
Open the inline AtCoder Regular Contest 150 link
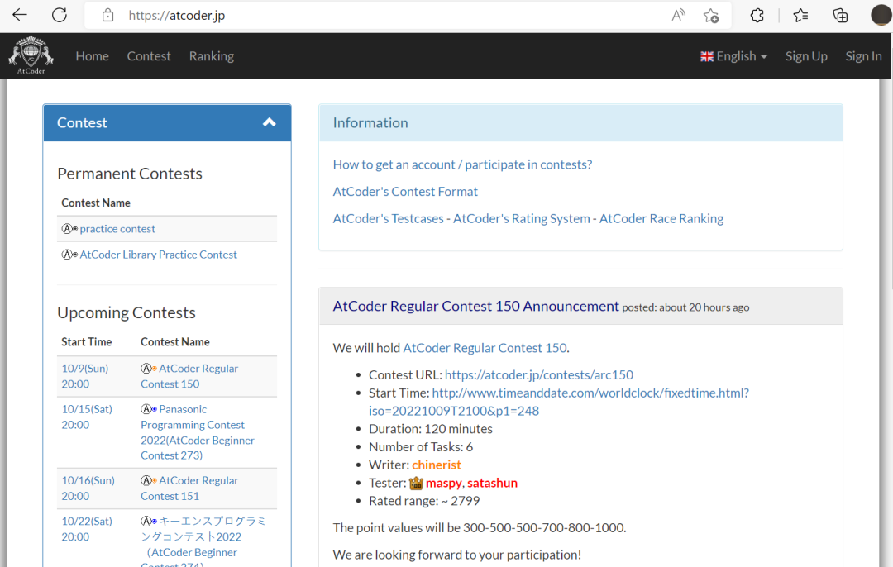tap(485, 348)
